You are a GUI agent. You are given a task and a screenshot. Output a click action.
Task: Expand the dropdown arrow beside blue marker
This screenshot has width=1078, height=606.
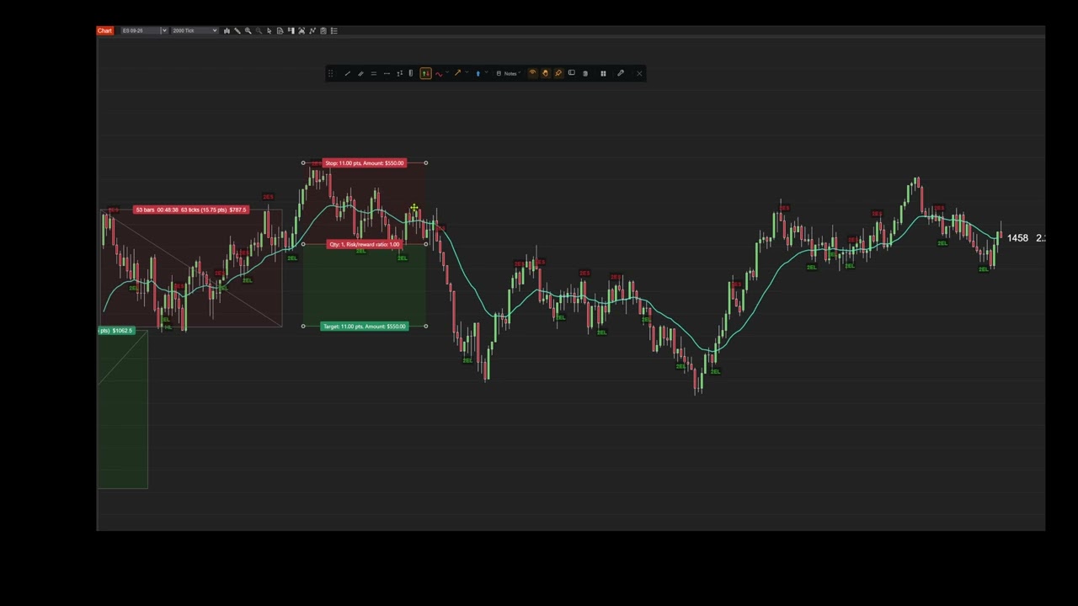[486, 72]
